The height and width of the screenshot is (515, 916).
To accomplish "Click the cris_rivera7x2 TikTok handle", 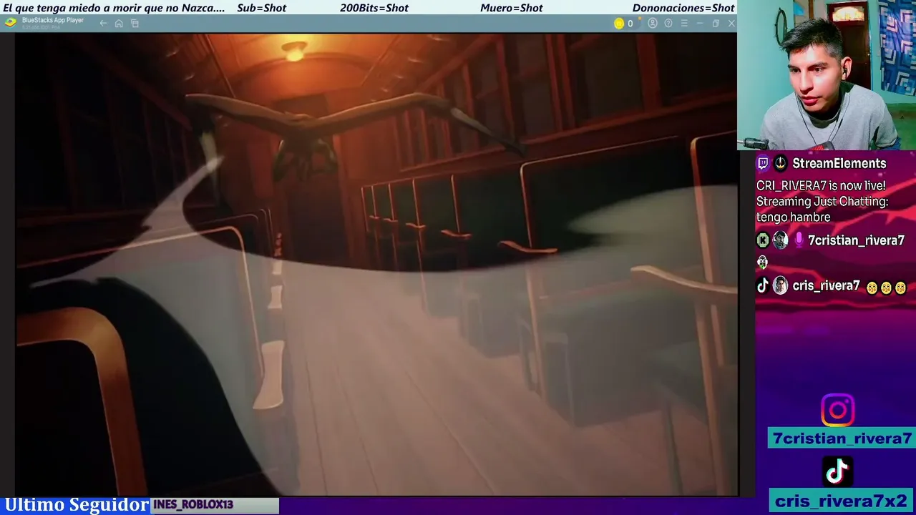I will click(842, 501).
